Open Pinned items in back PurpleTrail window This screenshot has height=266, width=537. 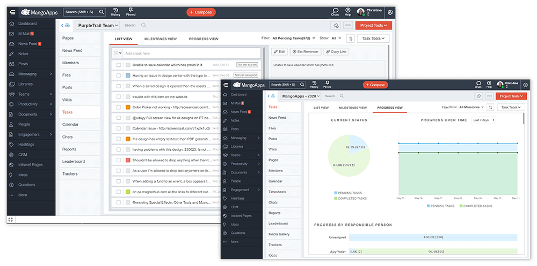pyautogui.click(x=130, y=12)
